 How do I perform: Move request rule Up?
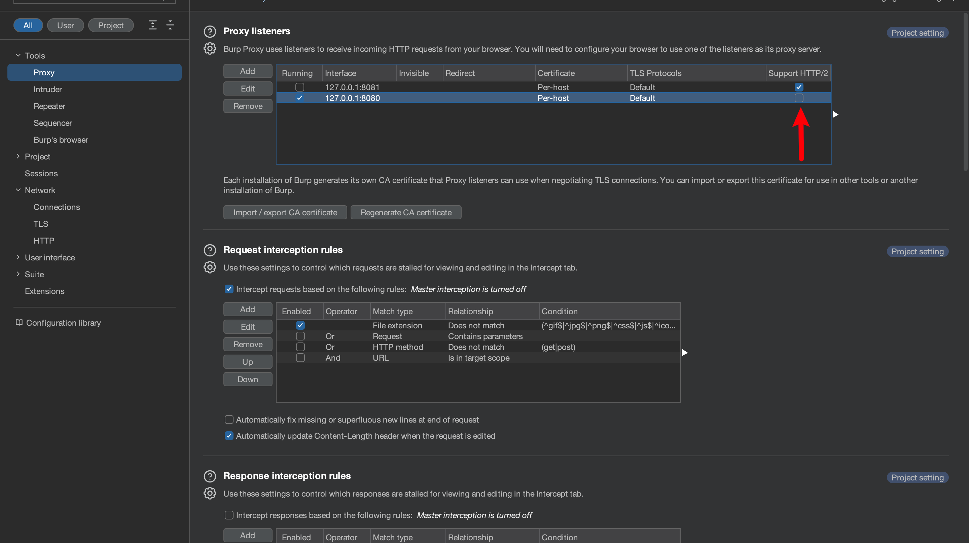click(x=248, y=362)
